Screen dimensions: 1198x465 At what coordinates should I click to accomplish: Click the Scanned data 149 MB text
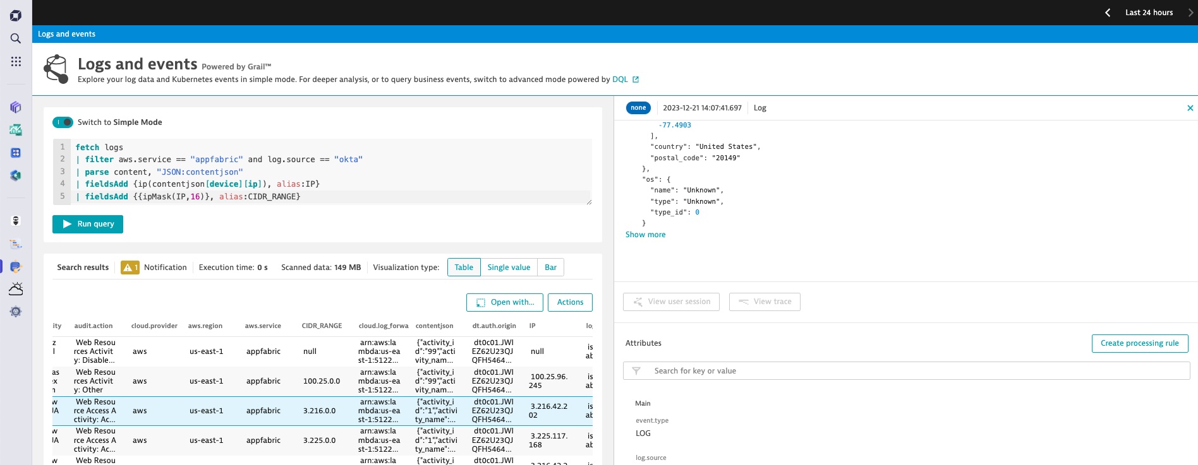321,268
